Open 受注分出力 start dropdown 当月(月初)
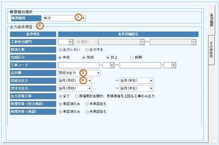The width and height of the screenshot is (219, 145). coord(90,88)
